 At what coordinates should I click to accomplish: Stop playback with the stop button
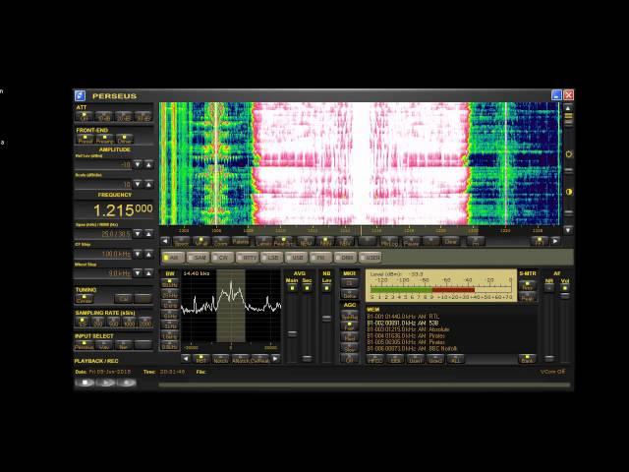click(x=86, y=383)
